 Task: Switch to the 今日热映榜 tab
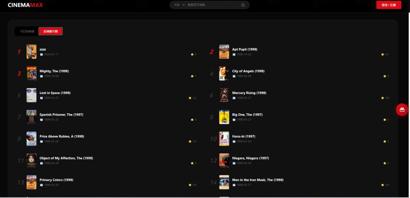coord(27,31)
